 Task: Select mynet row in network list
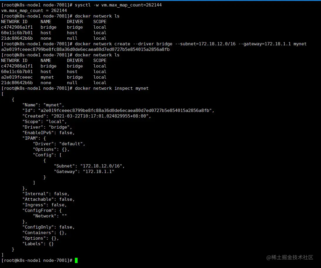tap(54, 77)
